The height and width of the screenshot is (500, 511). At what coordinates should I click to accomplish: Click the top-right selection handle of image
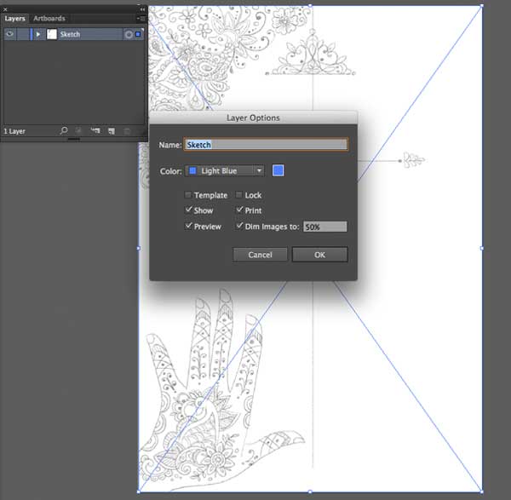click(482, 6)
